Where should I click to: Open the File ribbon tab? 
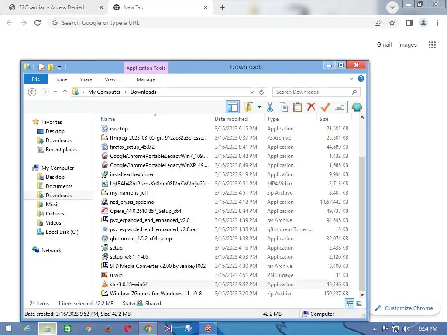36,79
